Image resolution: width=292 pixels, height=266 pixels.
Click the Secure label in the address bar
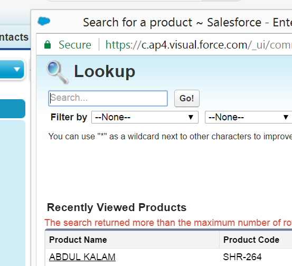click(x=75, y=45)
